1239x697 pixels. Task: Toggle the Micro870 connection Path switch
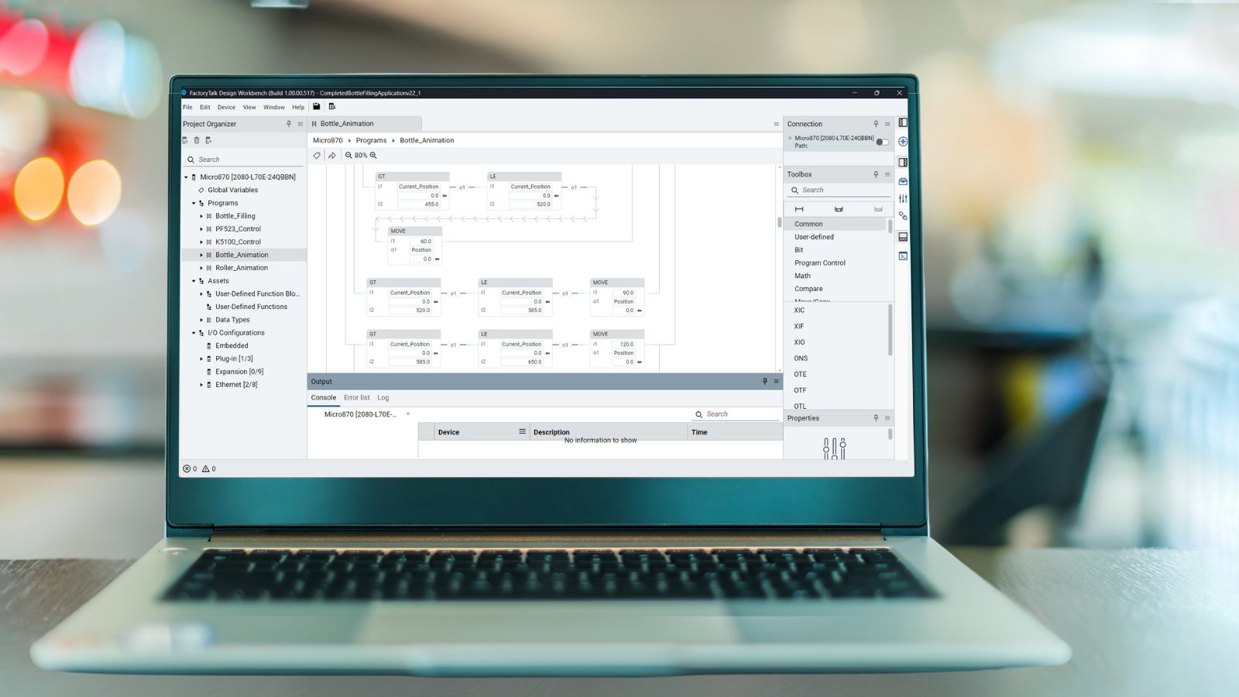(881, 140)
